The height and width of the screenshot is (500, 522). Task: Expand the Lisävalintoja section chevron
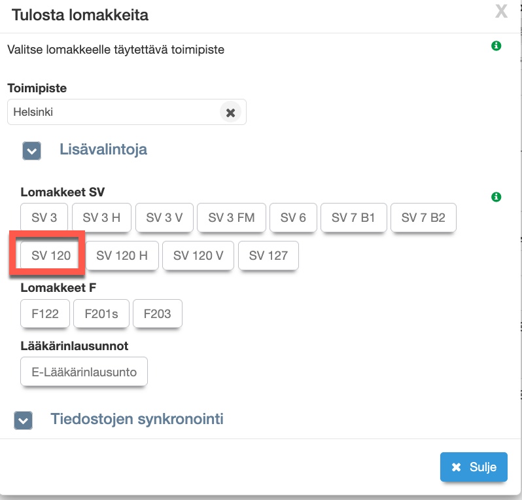[x=31, y=151]
